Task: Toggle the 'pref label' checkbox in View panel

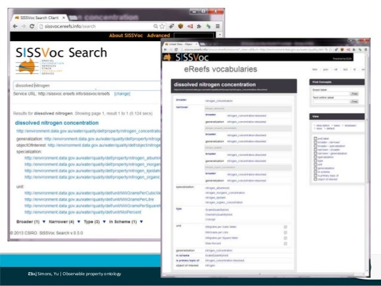Action: pyautogui.click(x=315, y=139)
